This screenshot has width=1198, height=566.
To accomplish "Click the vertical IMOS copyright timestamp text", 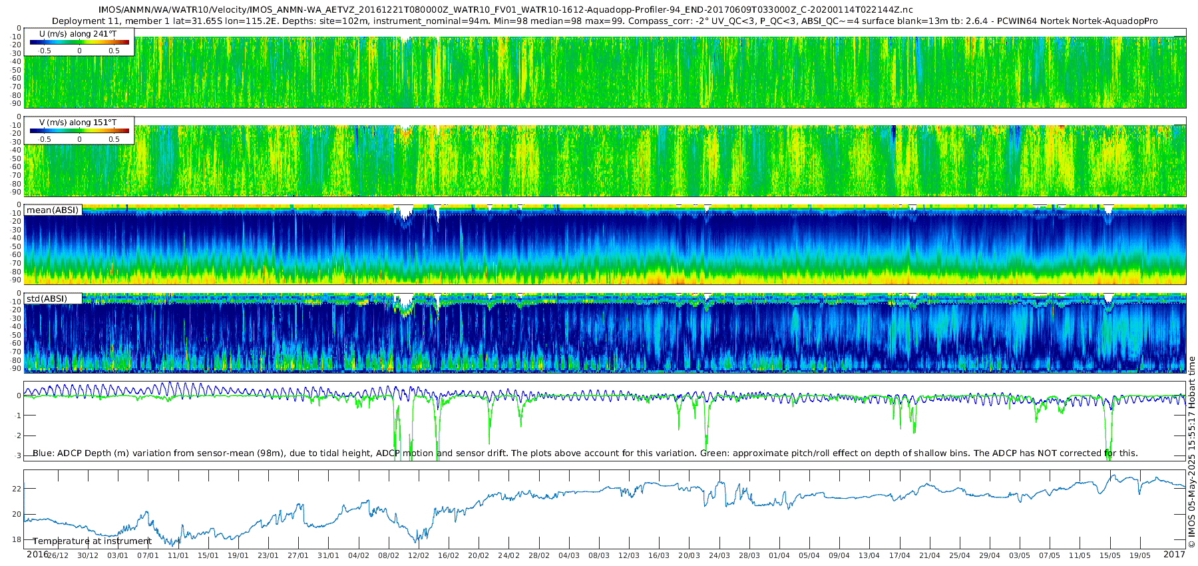I will [1191, 452].
